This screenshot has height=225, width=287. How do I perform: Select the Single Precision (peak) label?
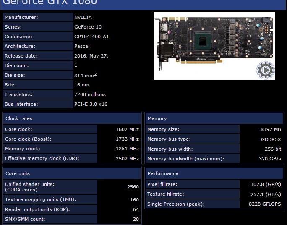click(176, 204)
